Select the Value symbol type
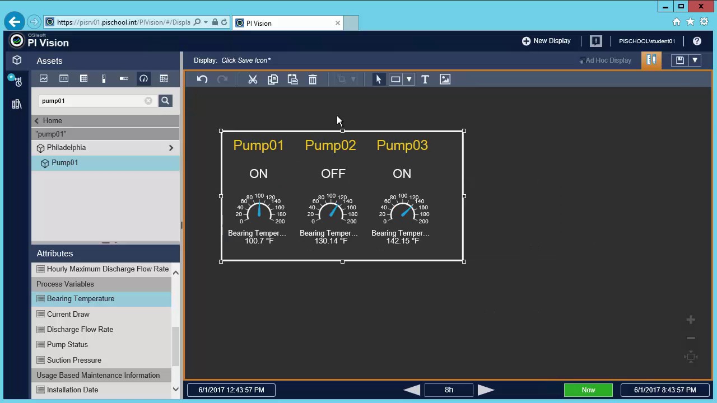The height and width of the screenshot is (403, 717). tap(64, 79)
